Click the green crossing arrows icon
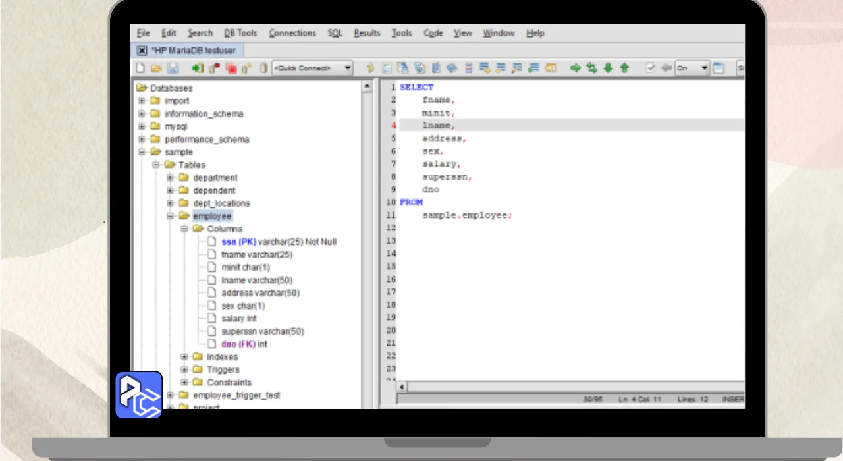Screen dimensions: 843x461 point(591,68)
